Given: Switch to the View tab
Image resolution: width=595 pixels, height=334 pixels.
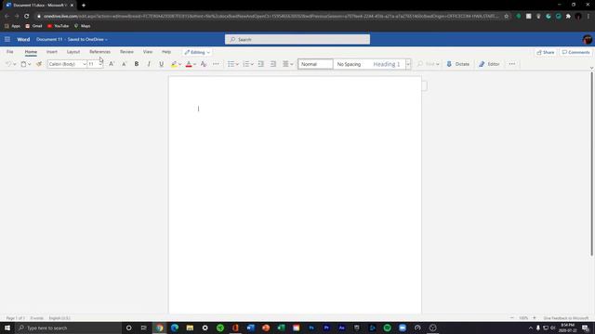Looking at the screenshot, I should 148,52.
